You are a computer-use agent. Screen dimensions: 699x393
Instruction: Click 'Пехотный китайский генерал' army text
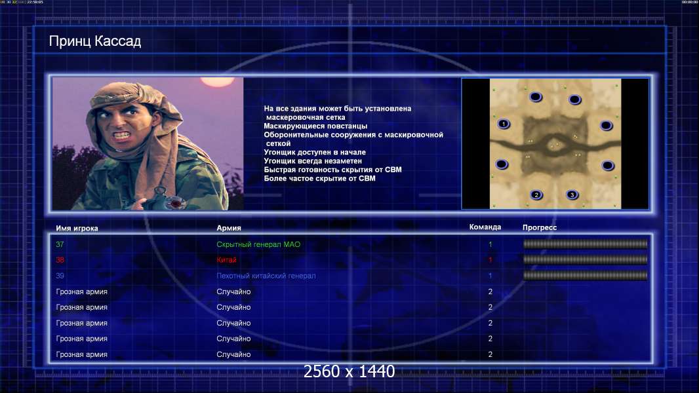click(x=266, y=276)
